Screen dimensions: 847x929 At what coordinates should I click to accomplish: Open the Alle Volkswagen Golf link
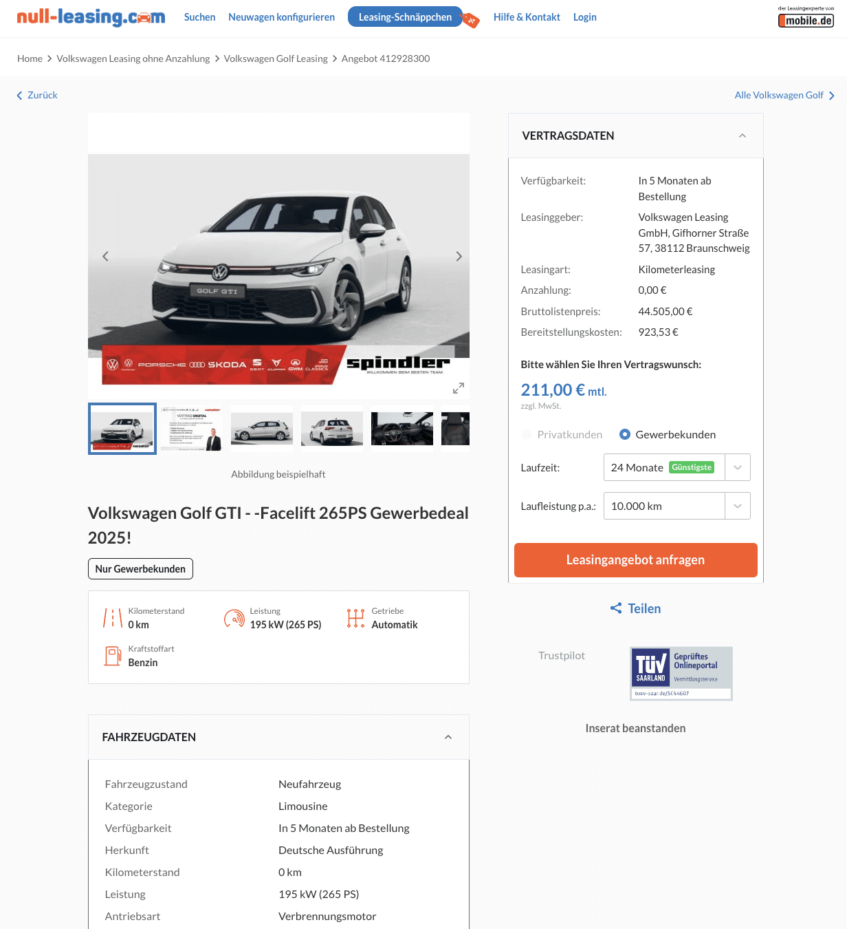coord(784,95)
